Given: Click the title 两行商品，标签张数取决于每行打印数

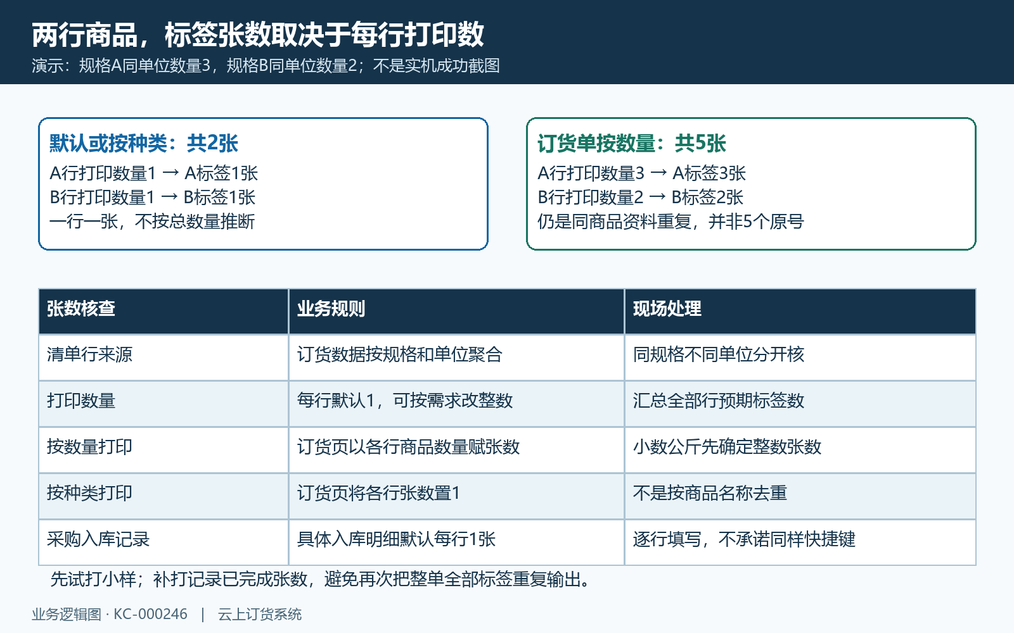Looking at the screenshot, I should [x=258, y=34].
